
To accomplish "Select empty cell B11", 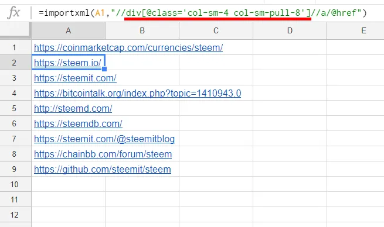I will [142, 200].
